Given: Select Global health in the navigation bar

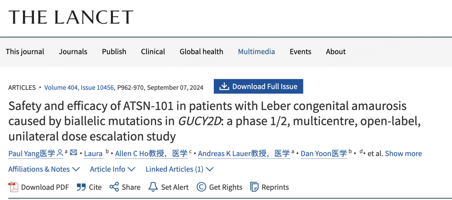Looking at the screenshot, I should coord(201,52).
